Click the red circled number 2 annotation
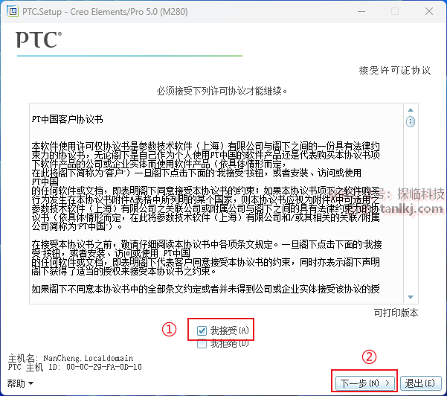447x396 pixels. click(x=368, y=356)
